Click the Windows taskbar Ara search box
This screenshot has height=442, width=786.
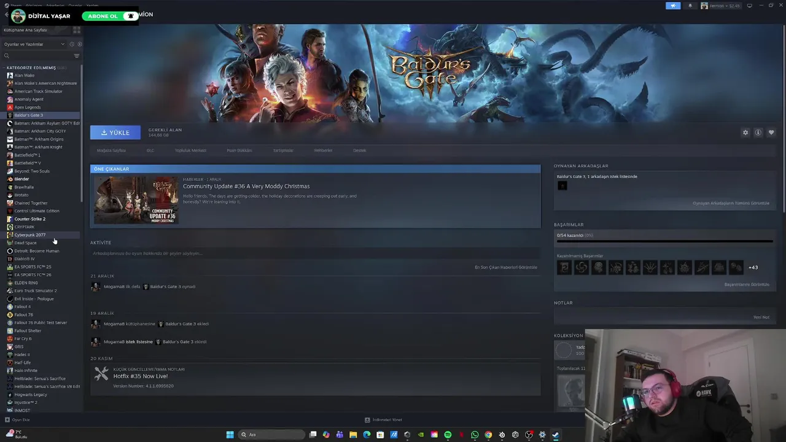[x=271, y=435]
